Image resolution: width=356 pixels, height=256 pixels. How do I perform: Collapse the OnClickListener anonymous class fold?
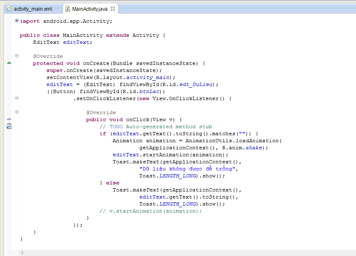[17, 98]
